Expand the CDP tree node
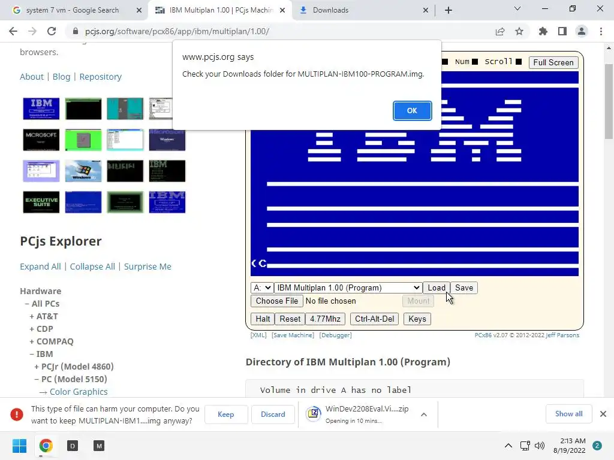This screenshot has height=460, width=614. 32,329
